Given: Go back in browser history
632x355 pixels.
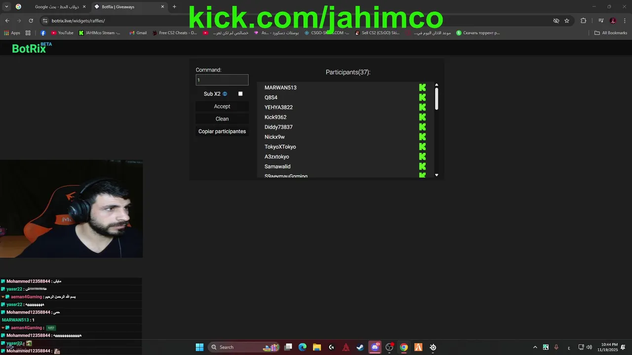Looking at the screenshot, I should click(7, 21).
